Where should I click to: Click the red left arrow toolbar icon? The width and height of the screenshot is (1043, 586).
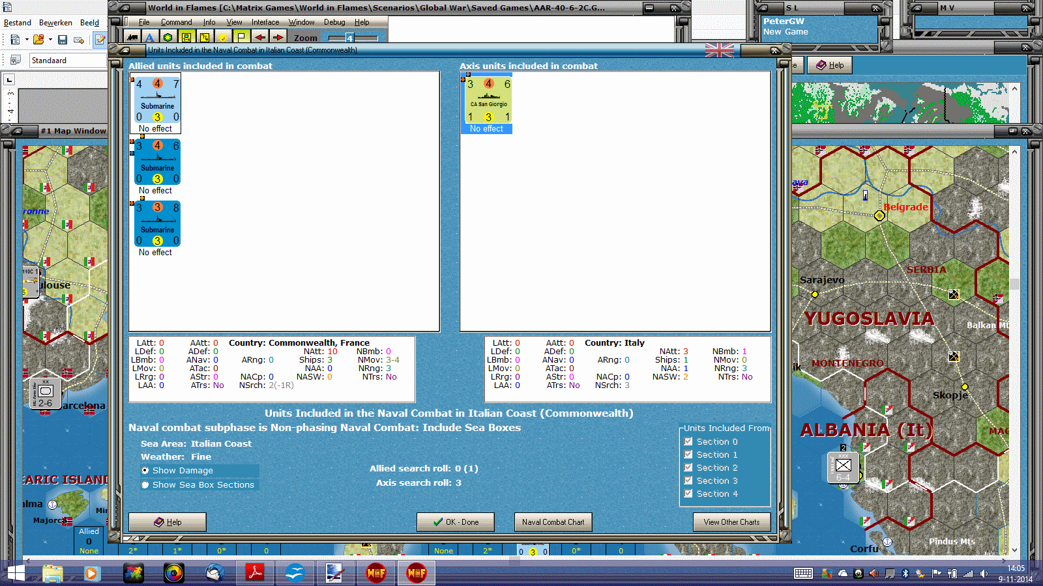(259, 38)
